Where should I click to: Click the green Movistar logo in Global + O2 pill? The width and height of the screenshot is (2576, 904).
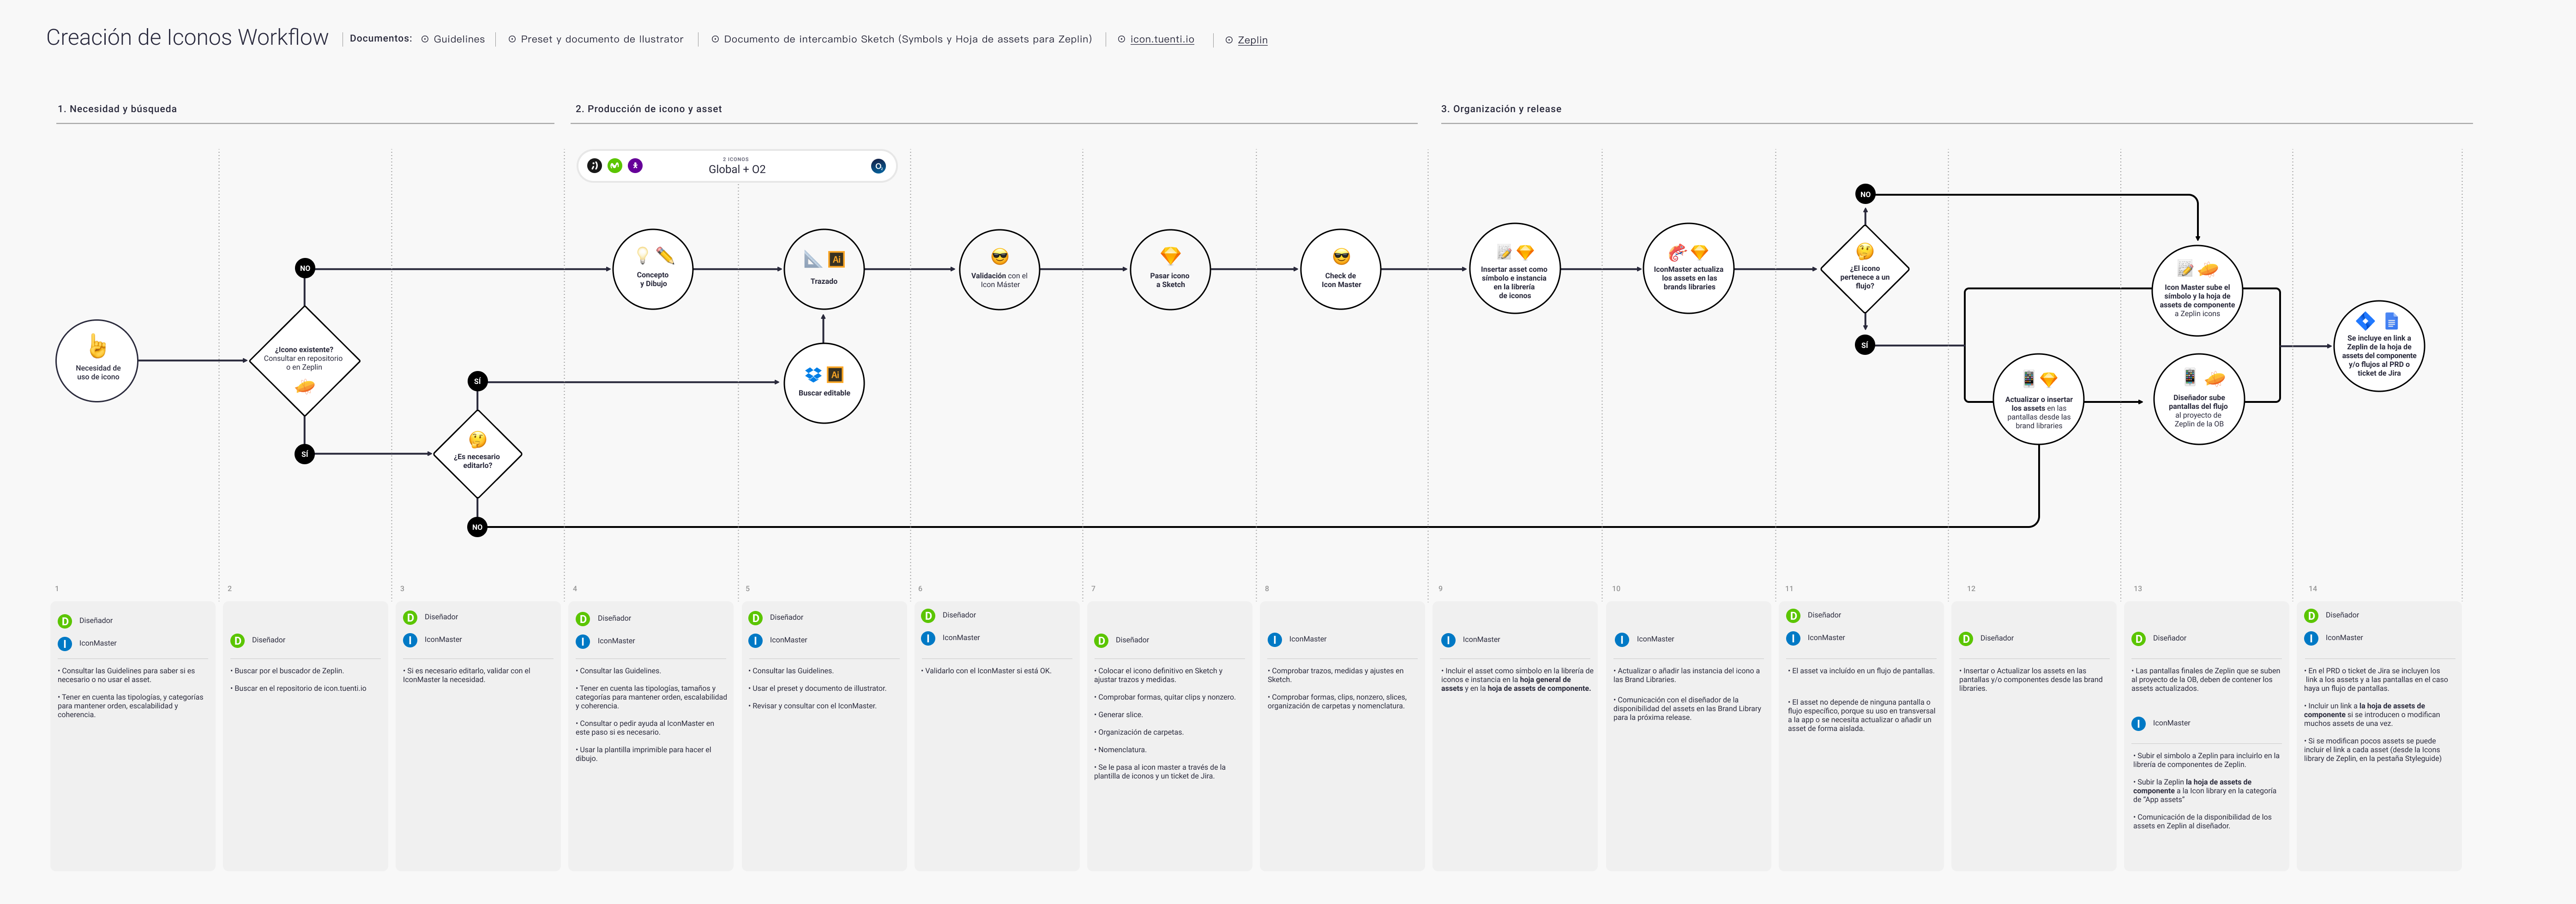tap(614, 166)
